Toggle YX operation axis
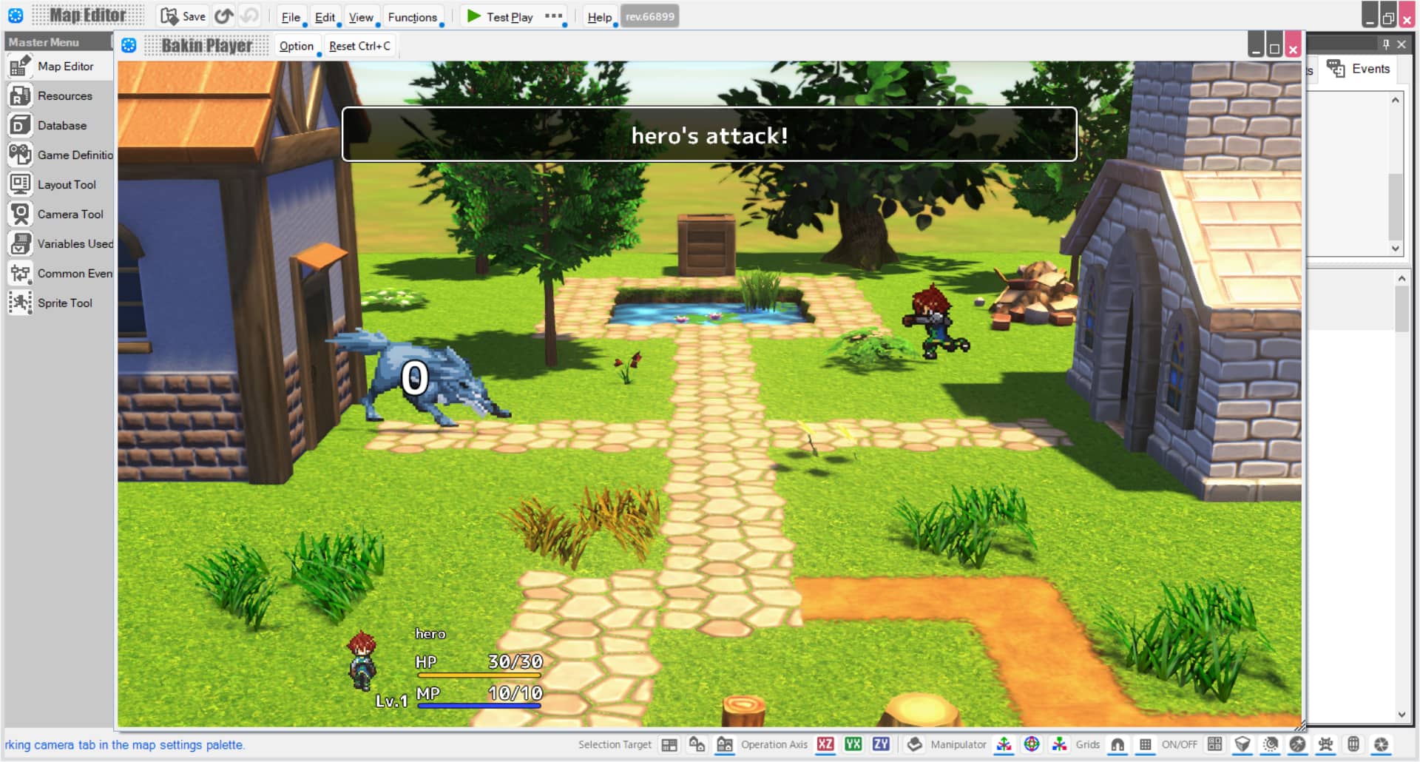Viewport: 1420px width, 762px height. pyautogui.click(x=853, y=744)
